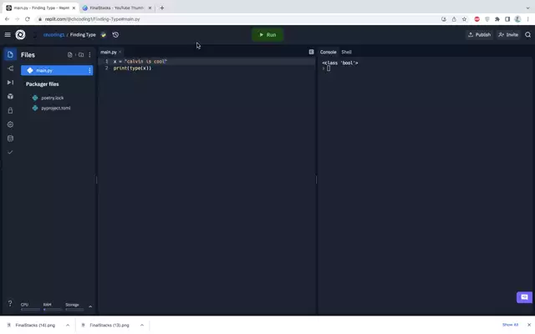Open the Database sidebar icon
The image size is (535, 334).
[x=10, y=139]
